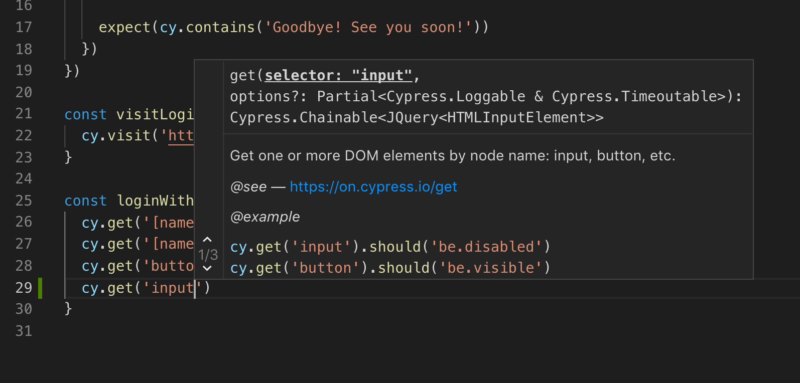This screenshot has height=383, width=800.
Task: Click the options?: Partial parameter text
Action: (304, 96)
